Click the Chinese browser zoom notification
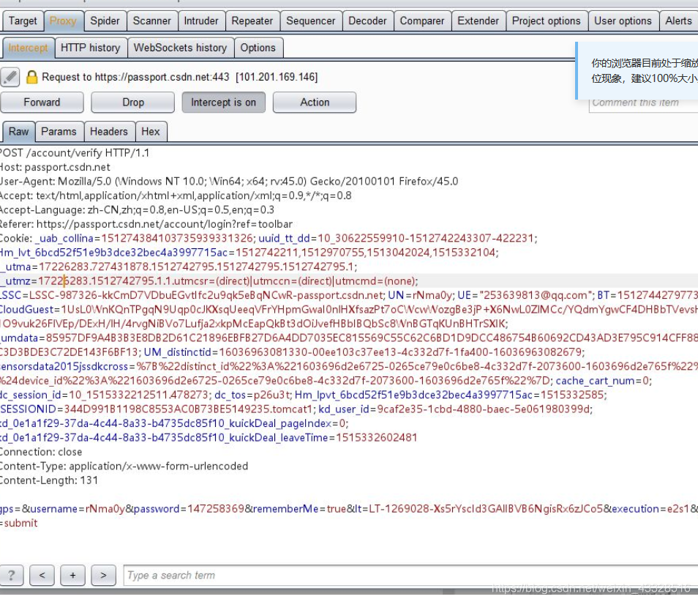Screen dimensions: 698x602 [637, 71]
